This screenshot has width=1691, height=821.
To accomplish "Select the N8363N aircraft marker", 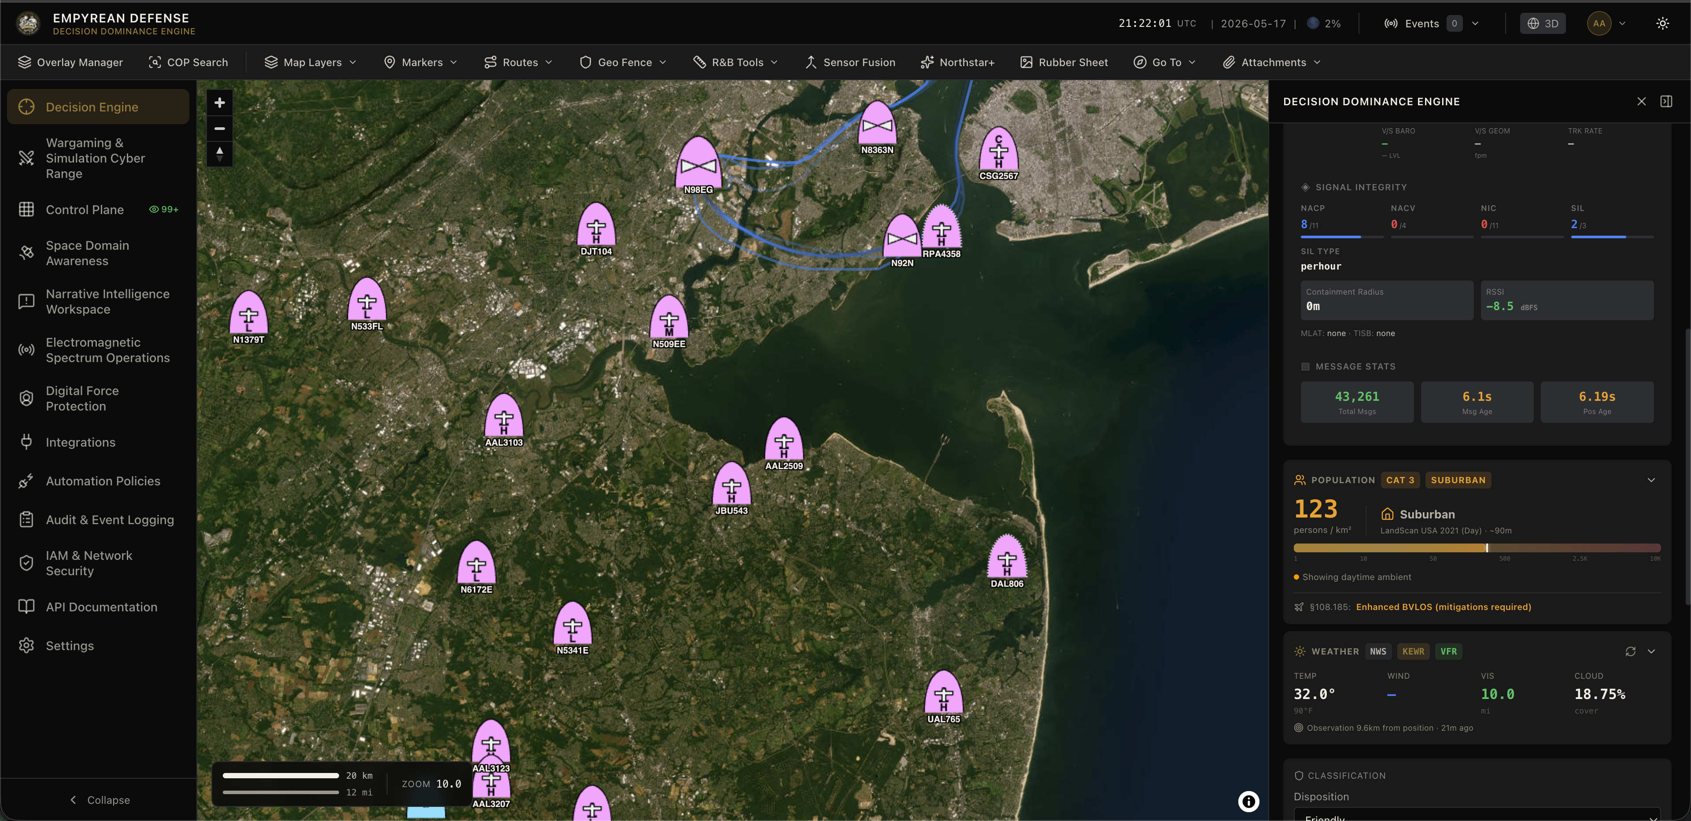I will coord(877,127).
